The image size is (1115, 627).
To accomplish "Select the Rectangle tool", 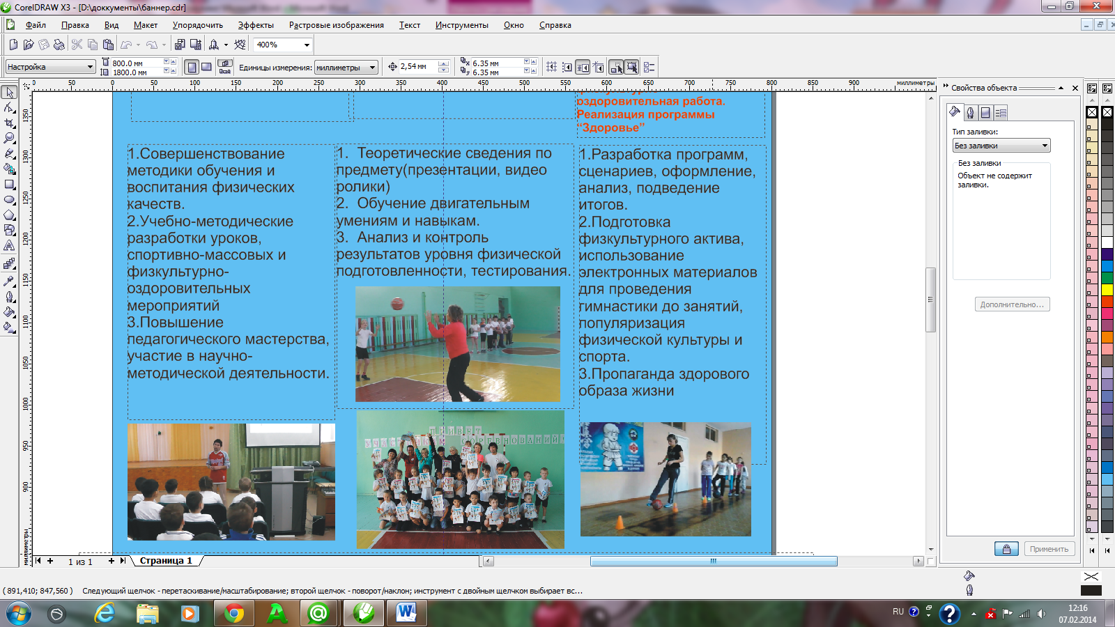I will (9, 185).
